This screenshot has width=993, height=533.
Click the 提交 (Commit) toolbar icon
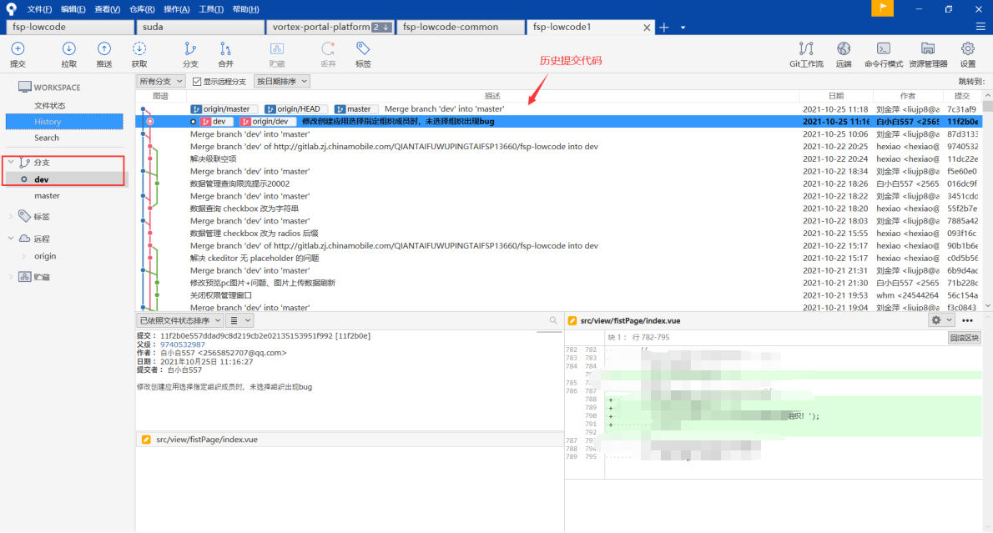18,54
